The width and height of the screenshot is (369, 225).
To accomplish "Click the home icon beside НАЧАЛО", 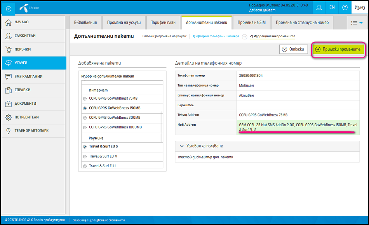I will (x=8, y=22).
